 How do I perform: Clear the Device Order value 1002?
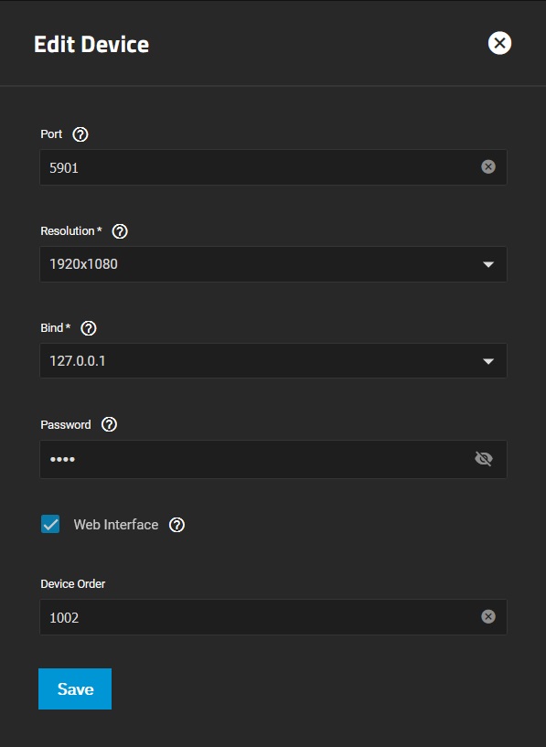[488, 616]
